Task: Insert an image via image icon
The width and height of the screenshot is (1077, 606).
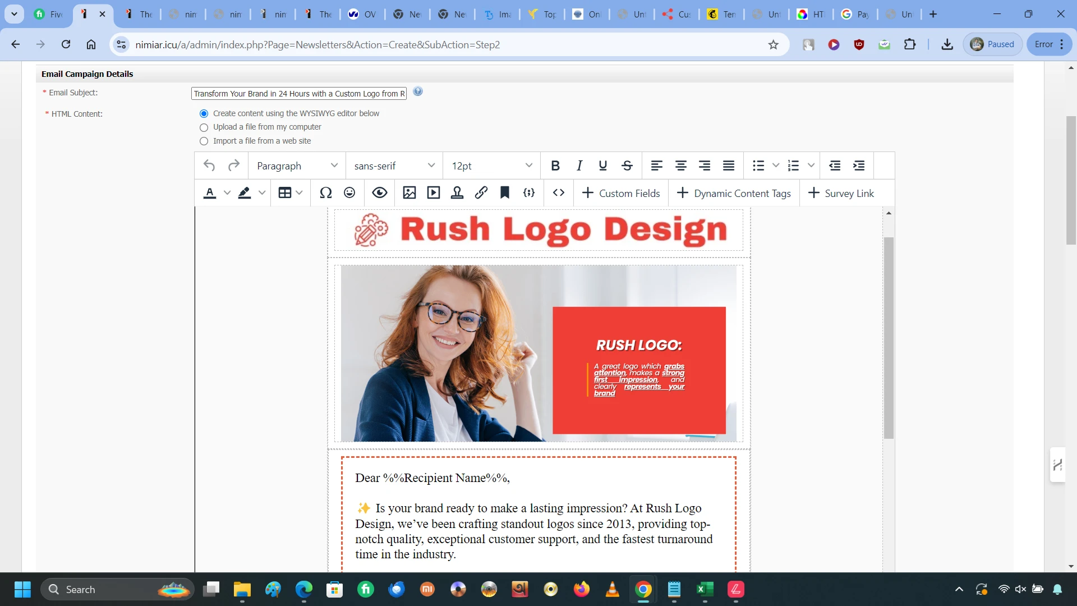Action: 409,193
